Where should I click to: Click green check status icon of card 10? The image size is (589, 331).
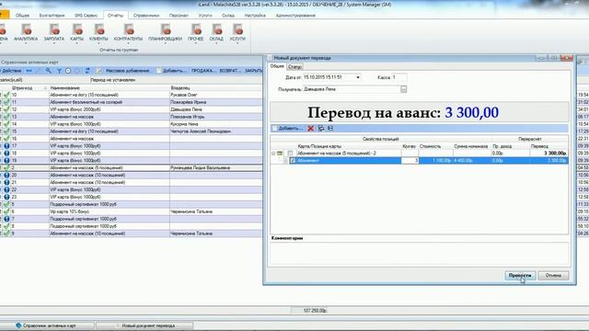click(6, 95)
